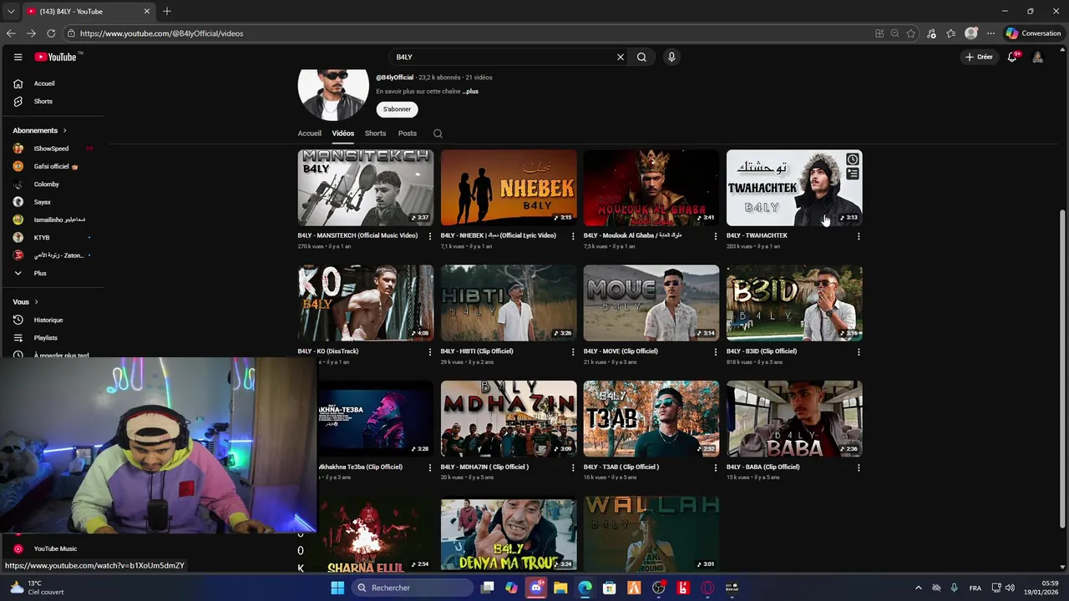
Task: Show hidden system tray icons chevron
Action: [x=919, y=588]
